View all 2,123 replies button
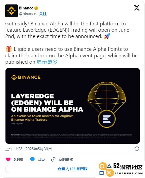145x178 pixels. [x=73, y=169]
